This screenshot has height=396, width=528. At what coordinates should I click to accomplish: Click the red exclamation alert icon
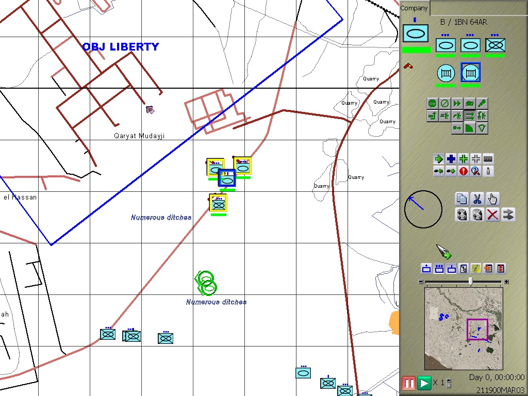pyautogui.click(x=463, y=171)
